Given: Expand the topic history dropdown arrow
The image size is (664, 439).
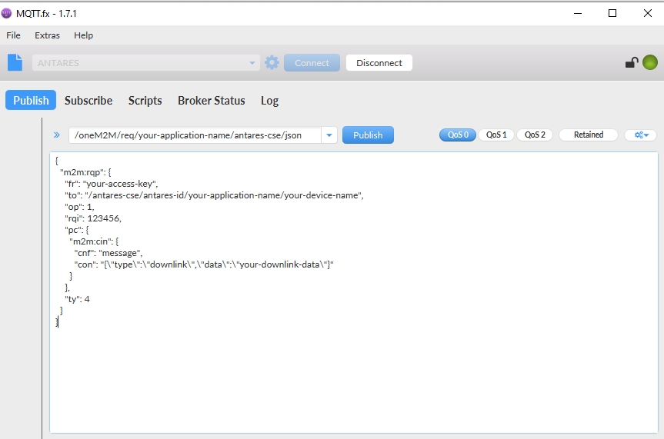Looking at the screenshot, I should point(329,135).
